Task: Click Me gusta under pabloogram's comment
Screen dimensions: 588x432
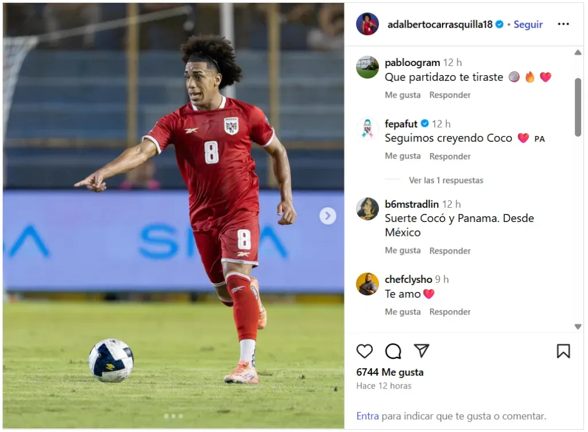Action: (403, 95)
